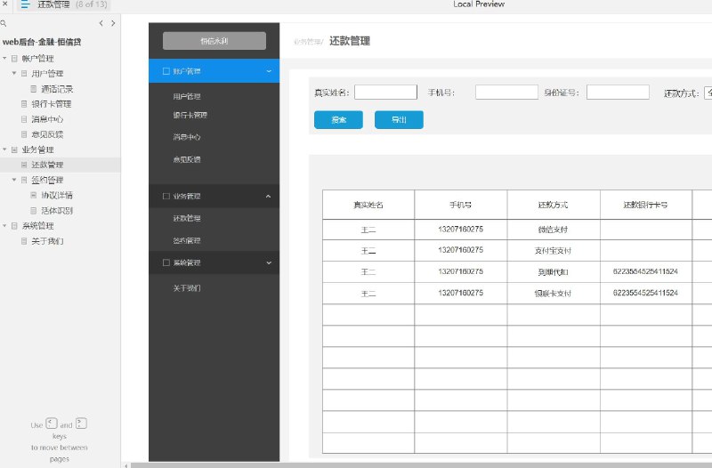Open 消息中心 in dark sidebar menu
The height and width of the screenshot is (468, 712).
(187, 137)
